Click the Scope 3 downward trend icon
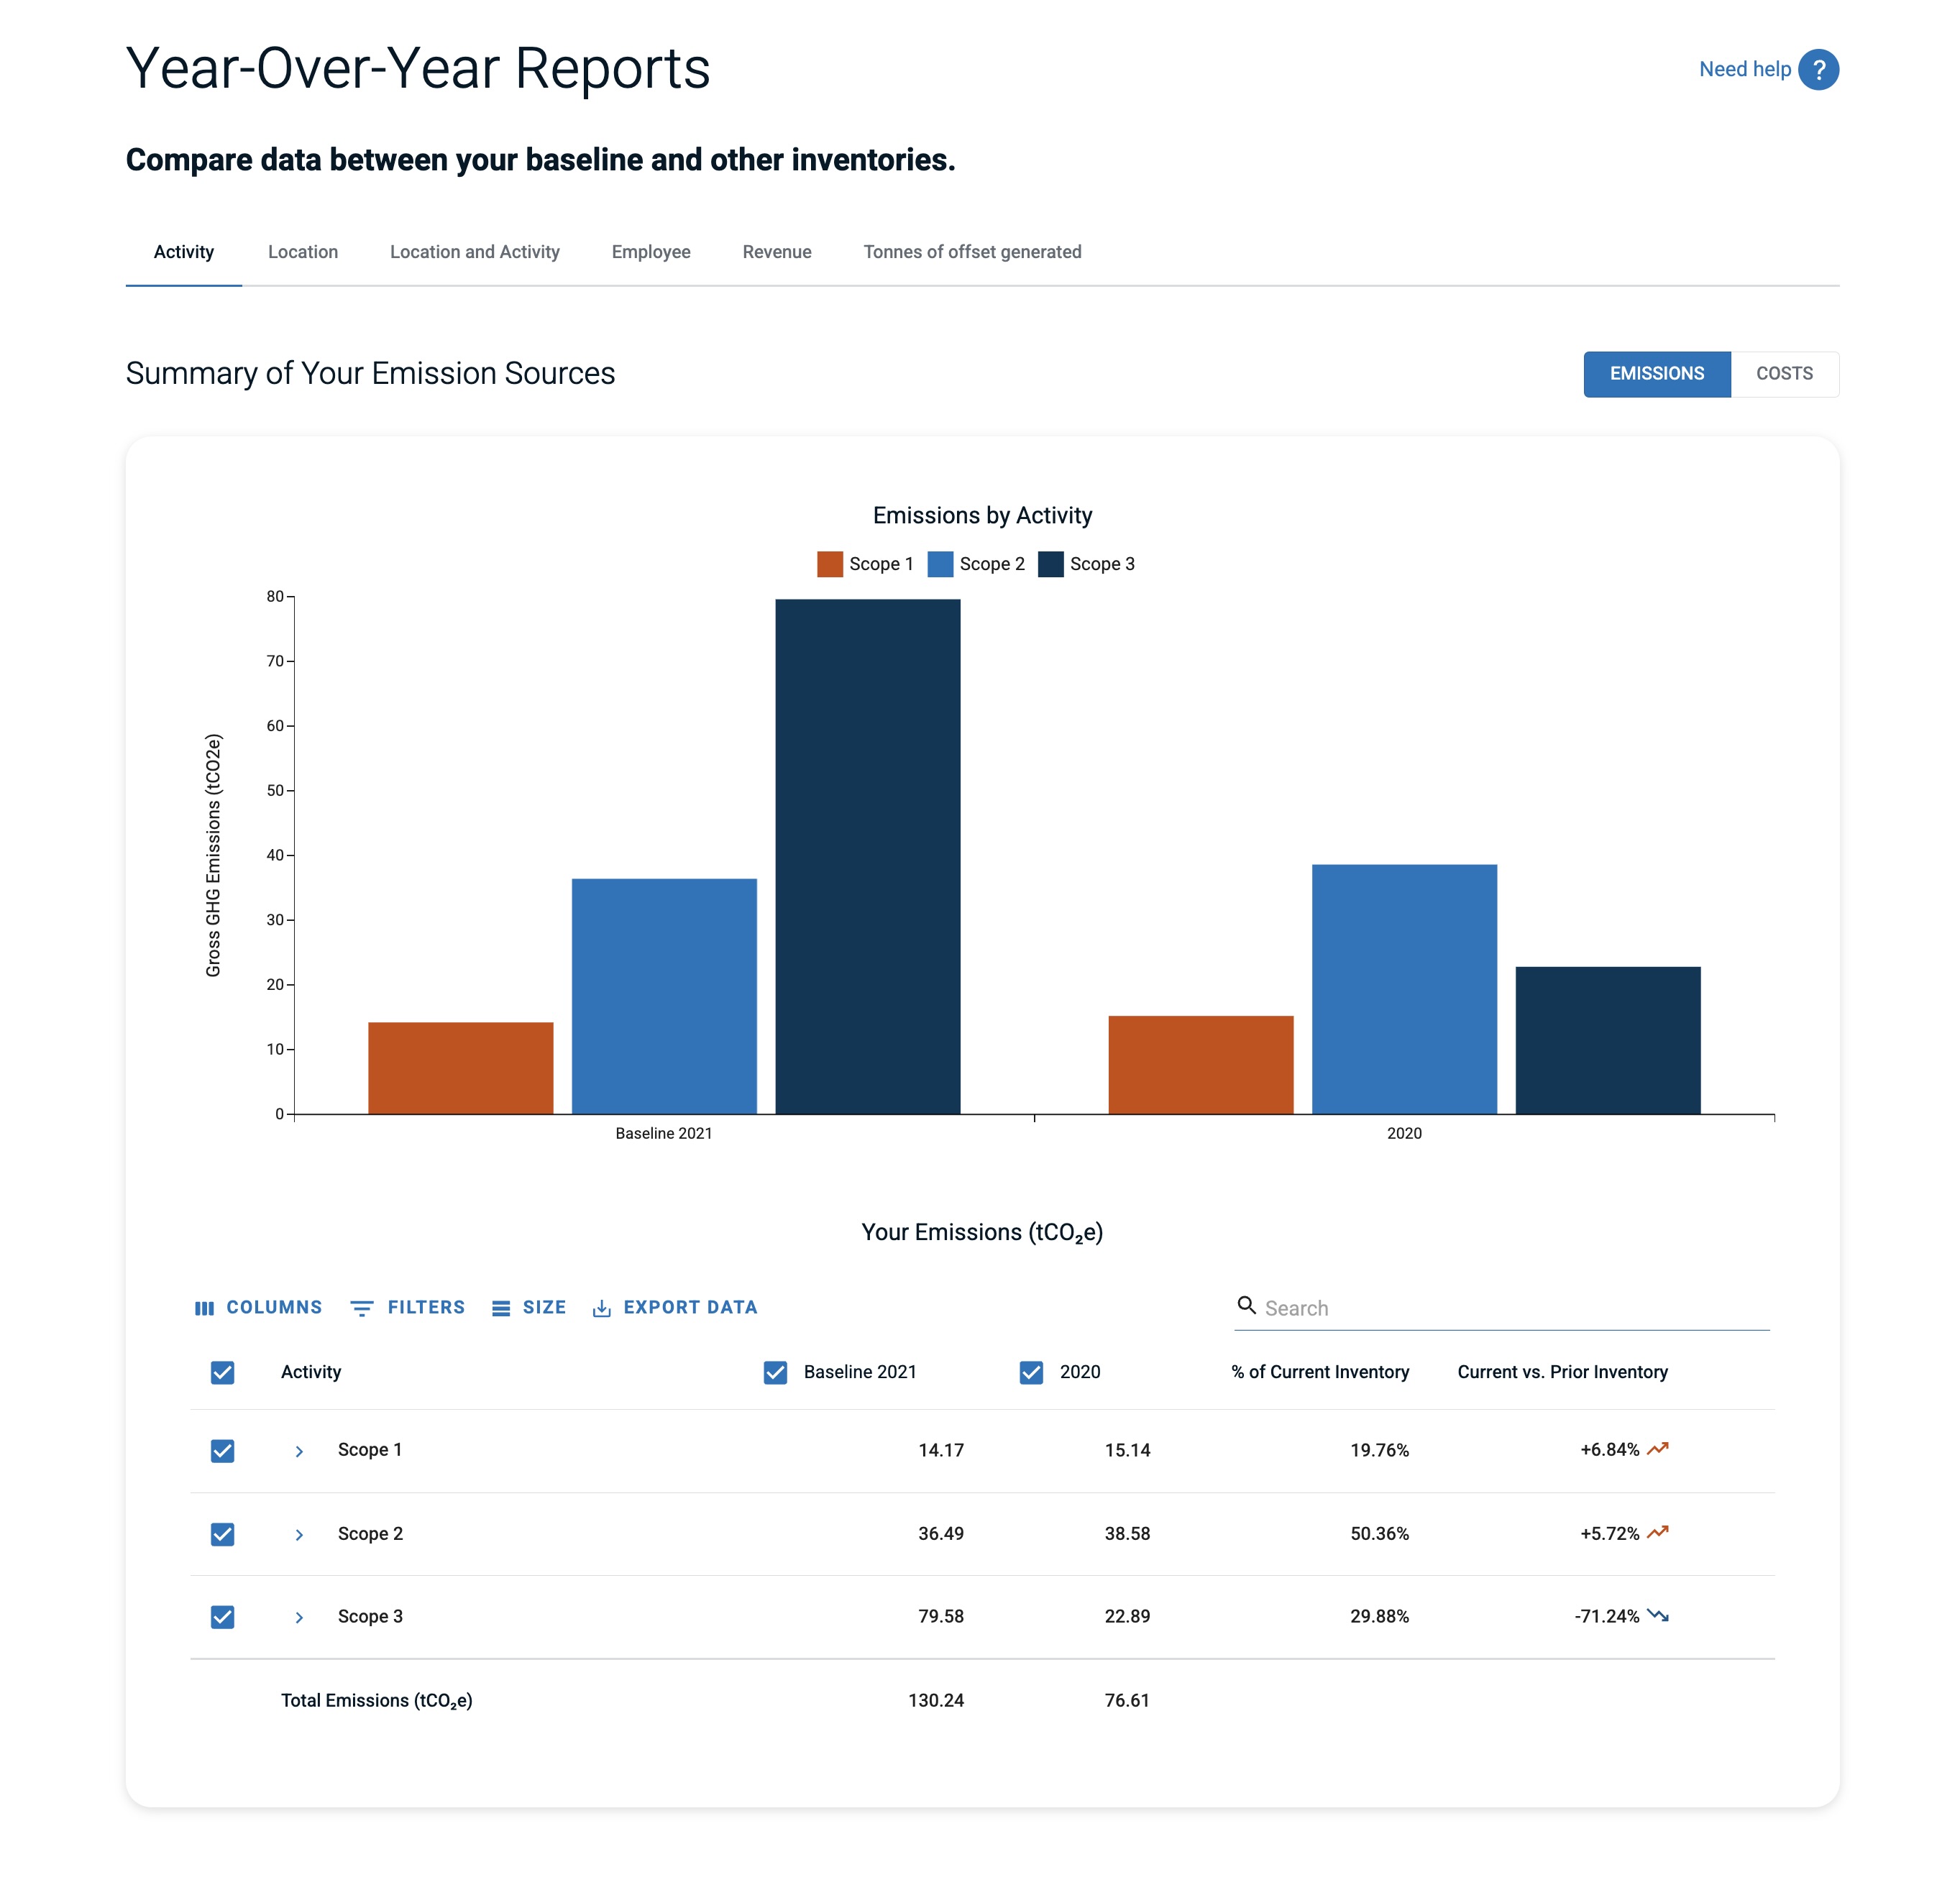1960x1890 pixels. tap(1657, 1615)
